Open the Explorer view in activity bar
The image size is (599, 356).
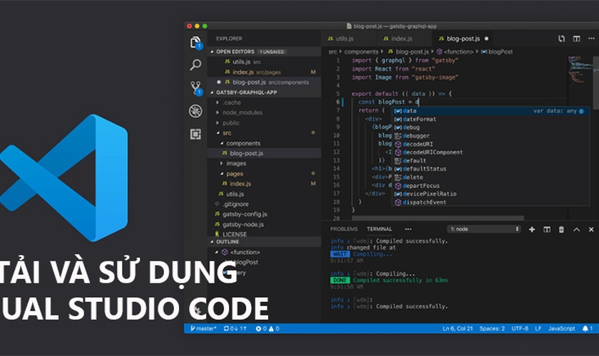(195, 42)
